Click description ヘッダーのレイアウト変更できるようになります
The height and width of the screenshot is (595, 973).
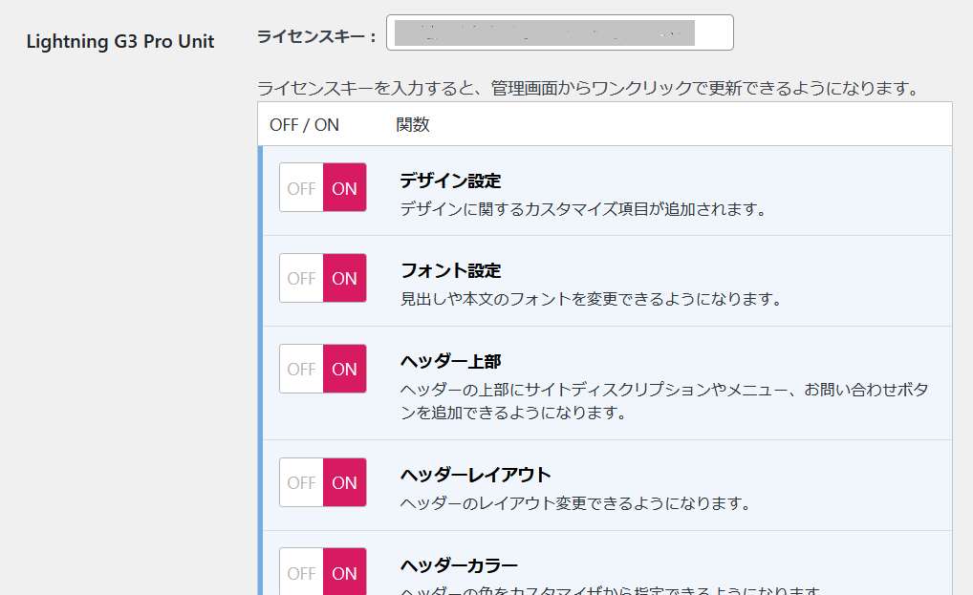(575, 503)
